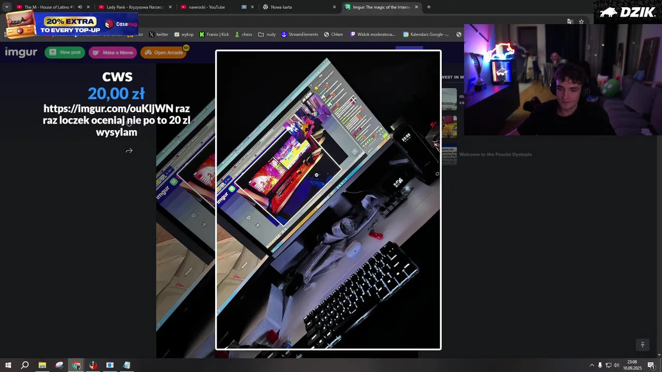Click the microphone tray icon

(600, 365)
